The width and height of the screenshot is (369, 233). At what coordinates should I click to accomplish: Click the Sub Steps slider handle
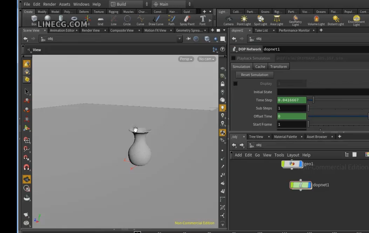coord(308,108)
